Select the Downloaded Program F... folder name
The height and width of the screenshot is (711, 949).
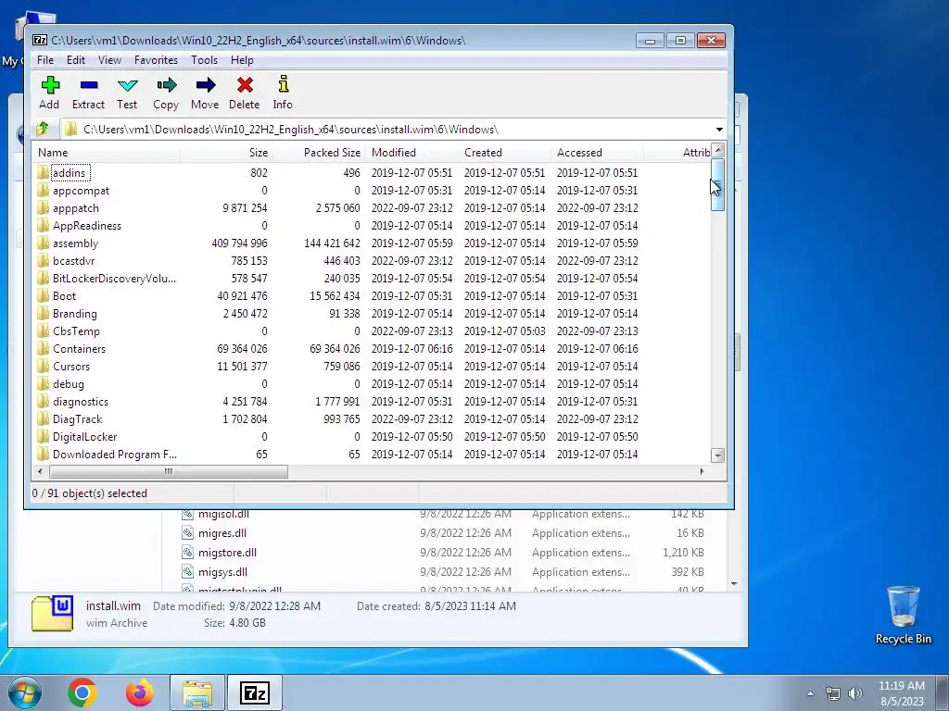point(114,454)
